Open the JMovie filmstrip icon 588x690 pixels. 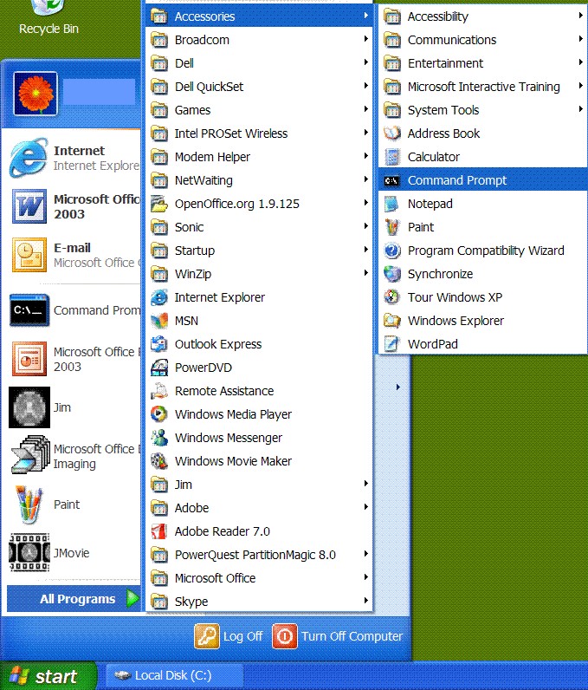coord(29,553)
